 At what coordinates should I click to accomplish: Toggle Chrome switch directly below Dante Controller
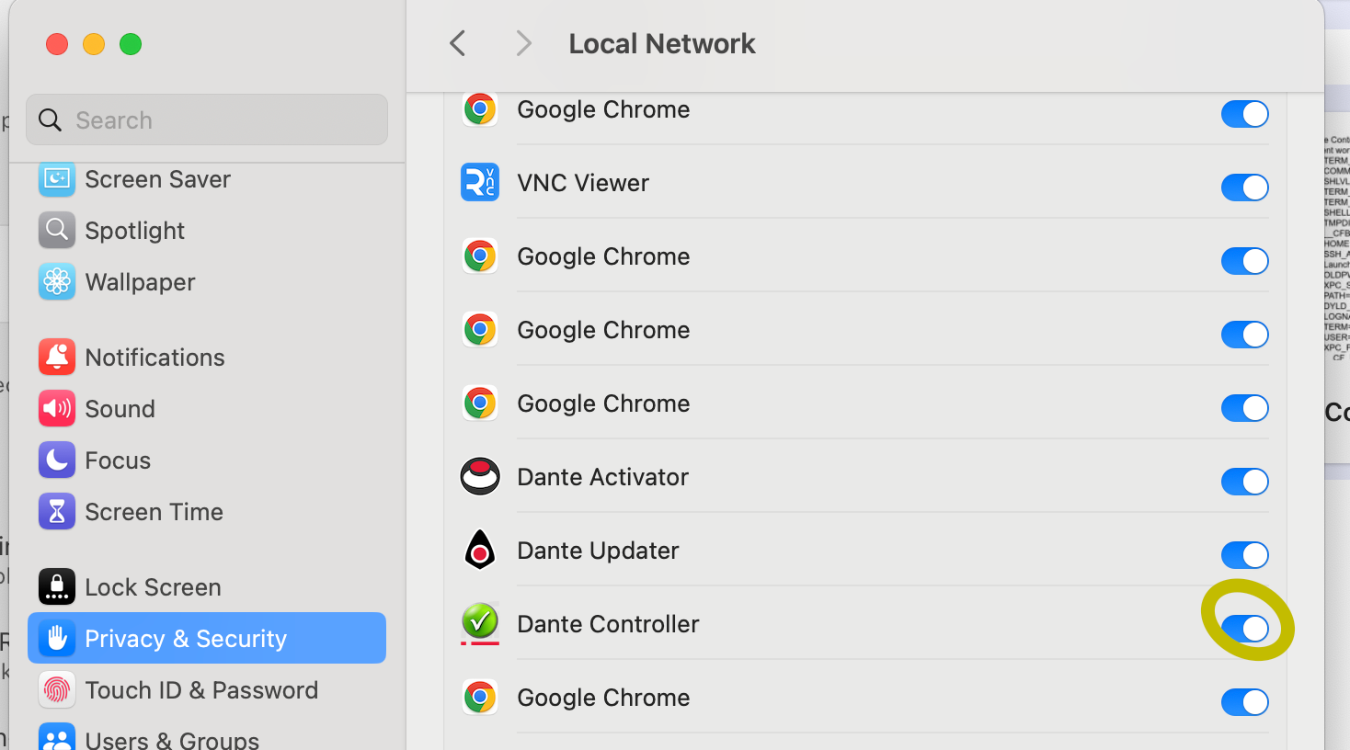pyautogui.click(x=1245, y=702)
